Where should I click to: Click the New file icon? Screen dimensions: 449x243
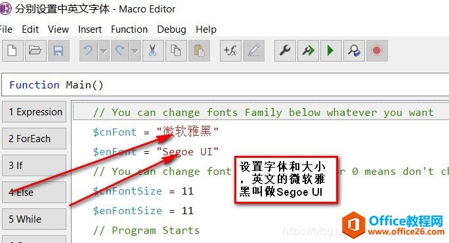click(x=12, y=51)
